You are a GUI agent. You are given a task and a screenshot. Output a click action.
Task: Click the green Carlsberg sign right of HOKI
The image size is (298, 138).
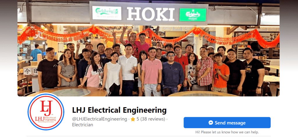(x=193, y=15)
